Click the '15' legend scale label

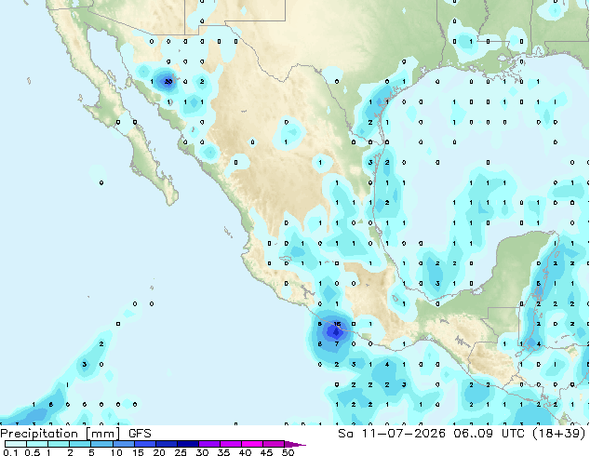point(138,452)
